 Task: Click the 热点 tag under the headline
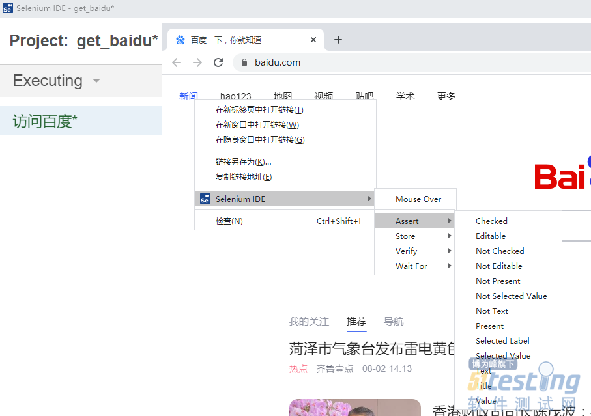(298, 368)
